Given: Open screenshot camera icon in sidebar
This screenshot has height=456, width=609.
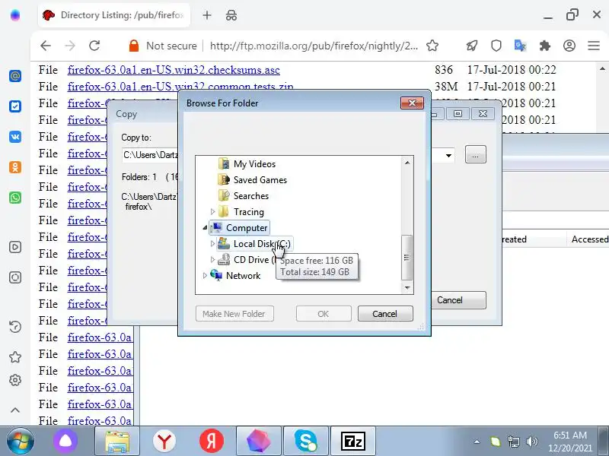Looking at the screenshot, I should (x=15, y=277).
